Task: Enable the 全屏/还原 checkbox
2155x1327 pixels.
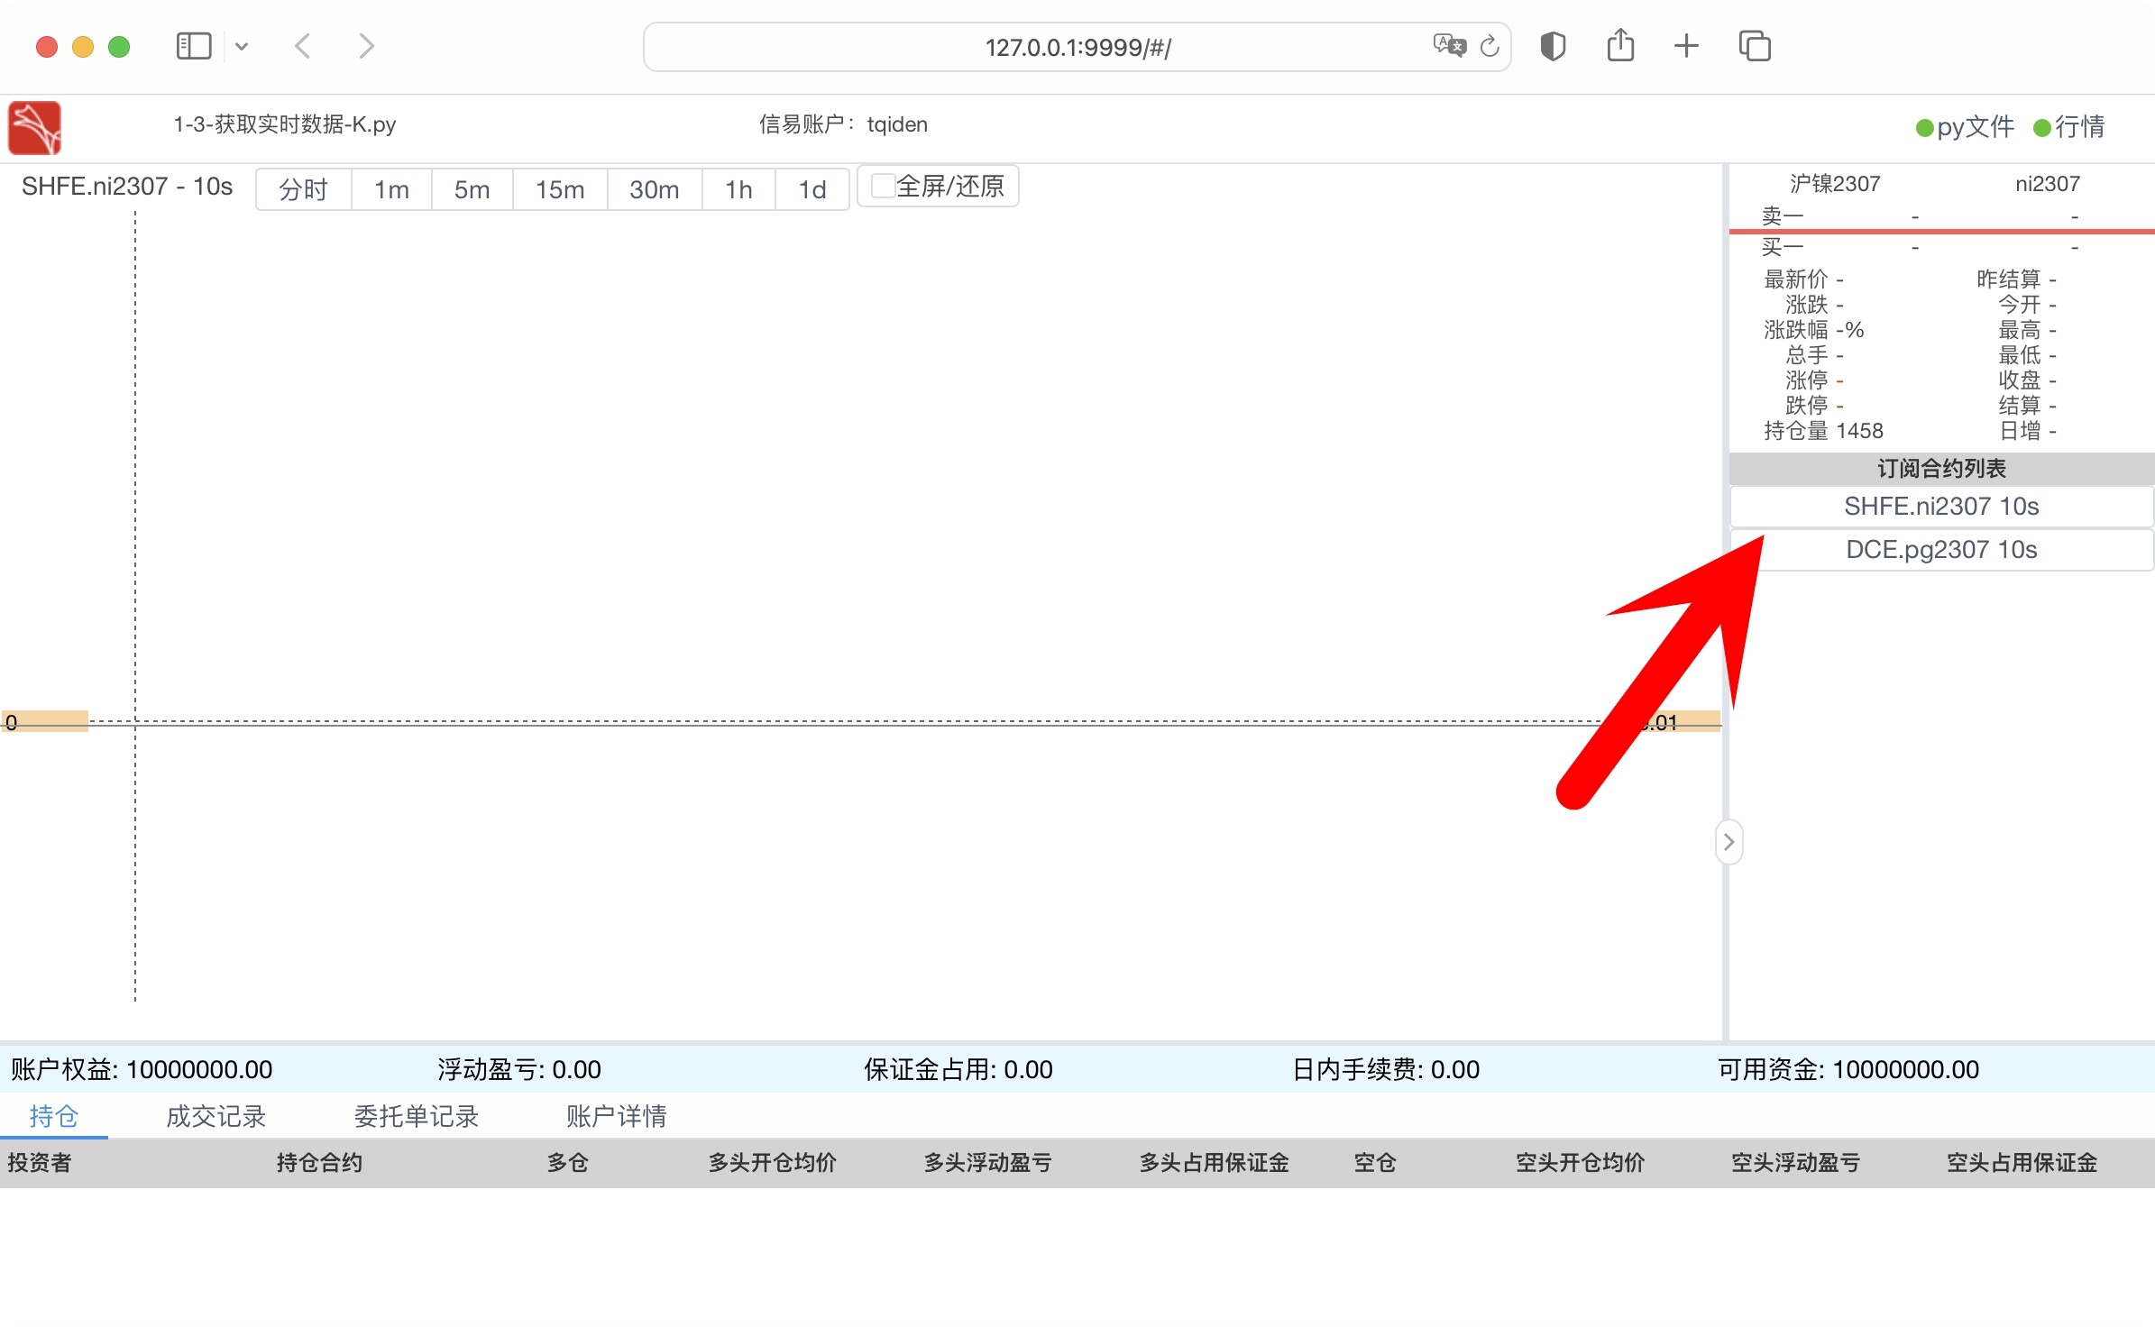Action: coord(882,187)
